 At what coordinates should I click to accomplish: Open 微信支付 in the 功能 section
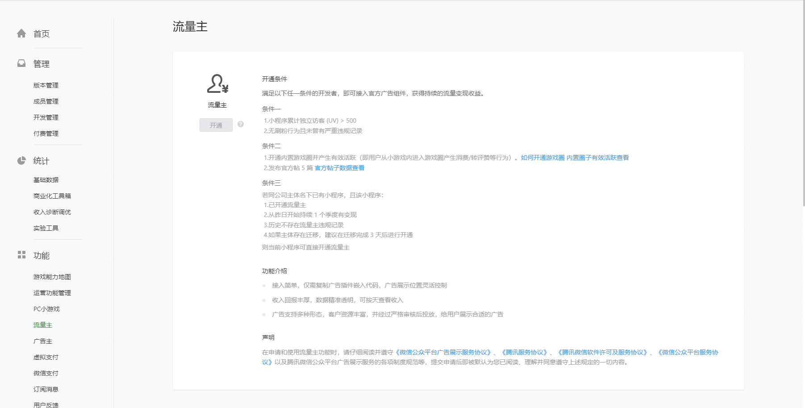tap(46, 373)
